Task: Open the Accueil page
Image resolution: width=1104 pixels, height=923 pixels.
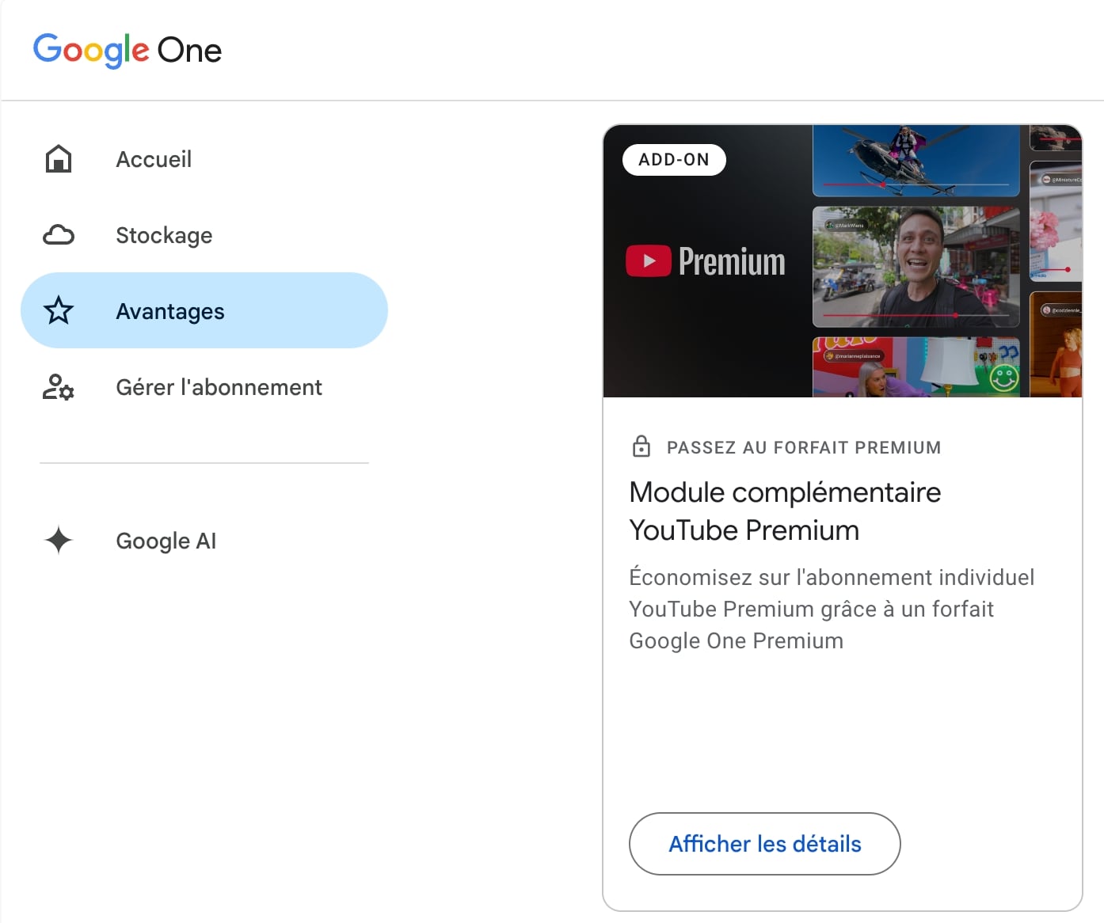Action: tap(154, 159)
